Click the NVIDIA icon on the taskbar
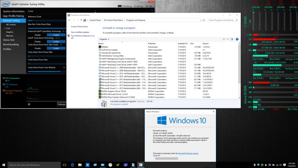Viewport: 298px width, 168px height. [x=118, y=165]
